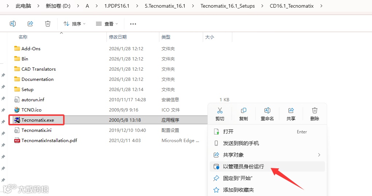Expand chevron after 5.Tecnomatix_16.1 breadcrumb
This screenshot has width=372, height=196.
193,6
